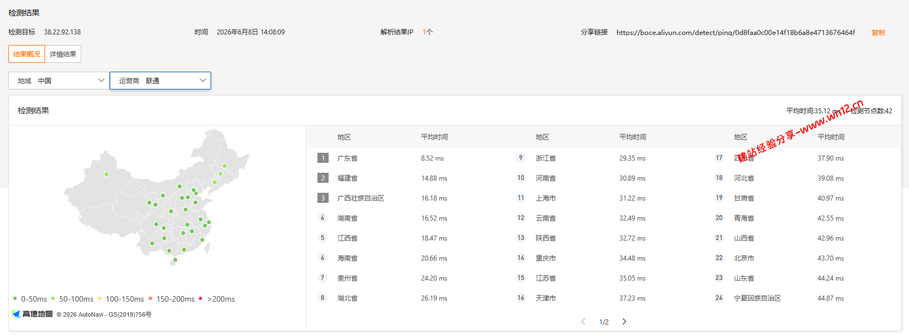909x335 pixels.
Task: Open the boce.aliyun.com share link
Action: point(735,33)
